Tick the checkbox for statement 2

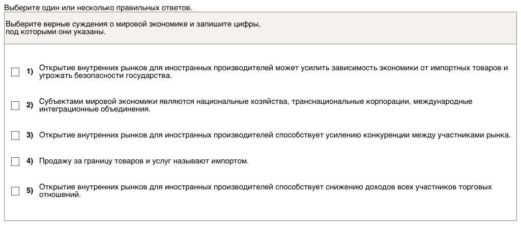point(15,106)
